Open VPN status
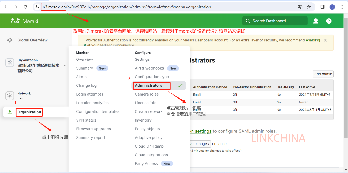Image resolution: width=348 pixels, height=173 pixels. point(86,120)
